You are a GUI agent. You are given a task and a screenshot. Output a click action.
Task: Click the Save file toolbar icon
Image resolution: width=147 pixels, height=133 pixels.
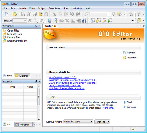[x=23, y=14]
